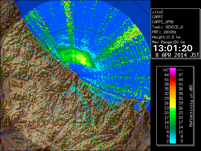
Task: Click the dark red 41-44 dBZ swatch
Action: tap(173, 80)
